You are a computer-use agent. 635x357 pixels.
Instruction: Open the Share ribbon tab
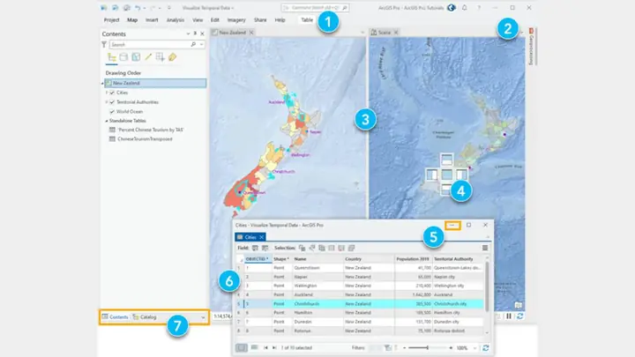(x=260, y=19)
